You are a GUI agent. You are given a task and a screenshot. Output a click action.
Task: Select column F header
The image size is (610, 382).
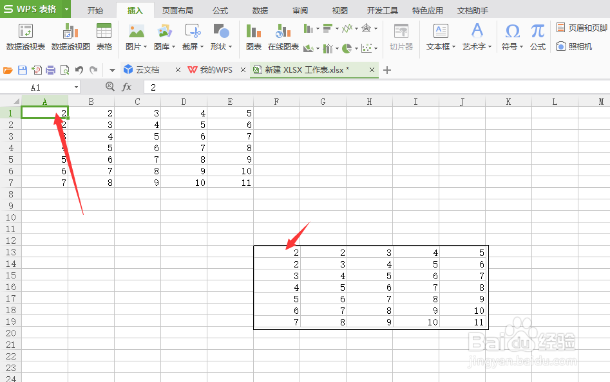[276, 102]
